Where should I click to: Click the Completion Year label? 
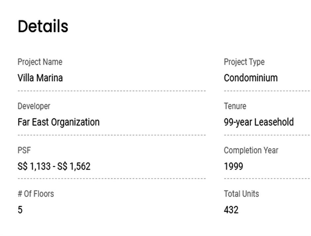coord(251,150)
